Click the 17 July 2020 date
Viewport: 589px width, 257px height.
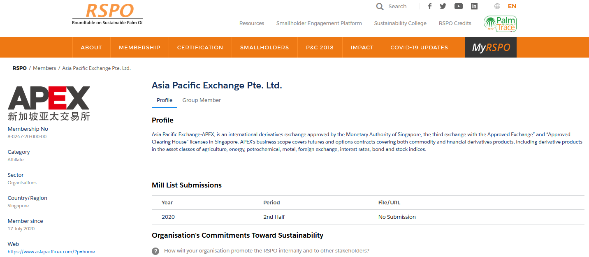pos(21,229)
